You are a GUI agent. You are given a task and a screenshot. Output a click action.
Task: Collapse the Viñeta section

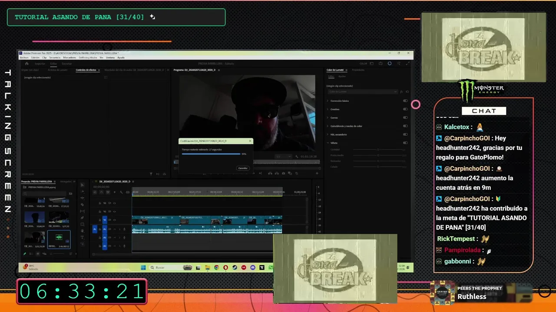pyautogui.click(x=328, y=143)
